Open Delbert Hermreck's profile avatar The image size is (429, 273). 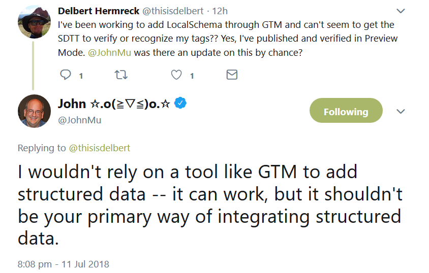point(34,22)
